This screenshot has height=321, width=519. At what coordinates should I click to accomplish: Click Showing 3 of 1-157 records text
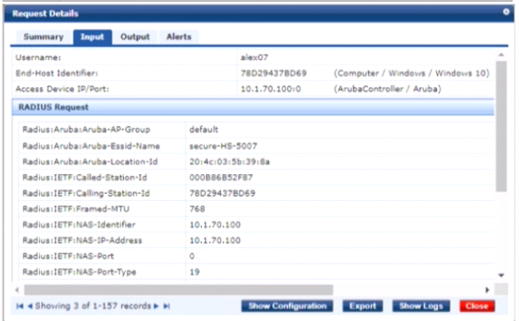pos(93,306)
